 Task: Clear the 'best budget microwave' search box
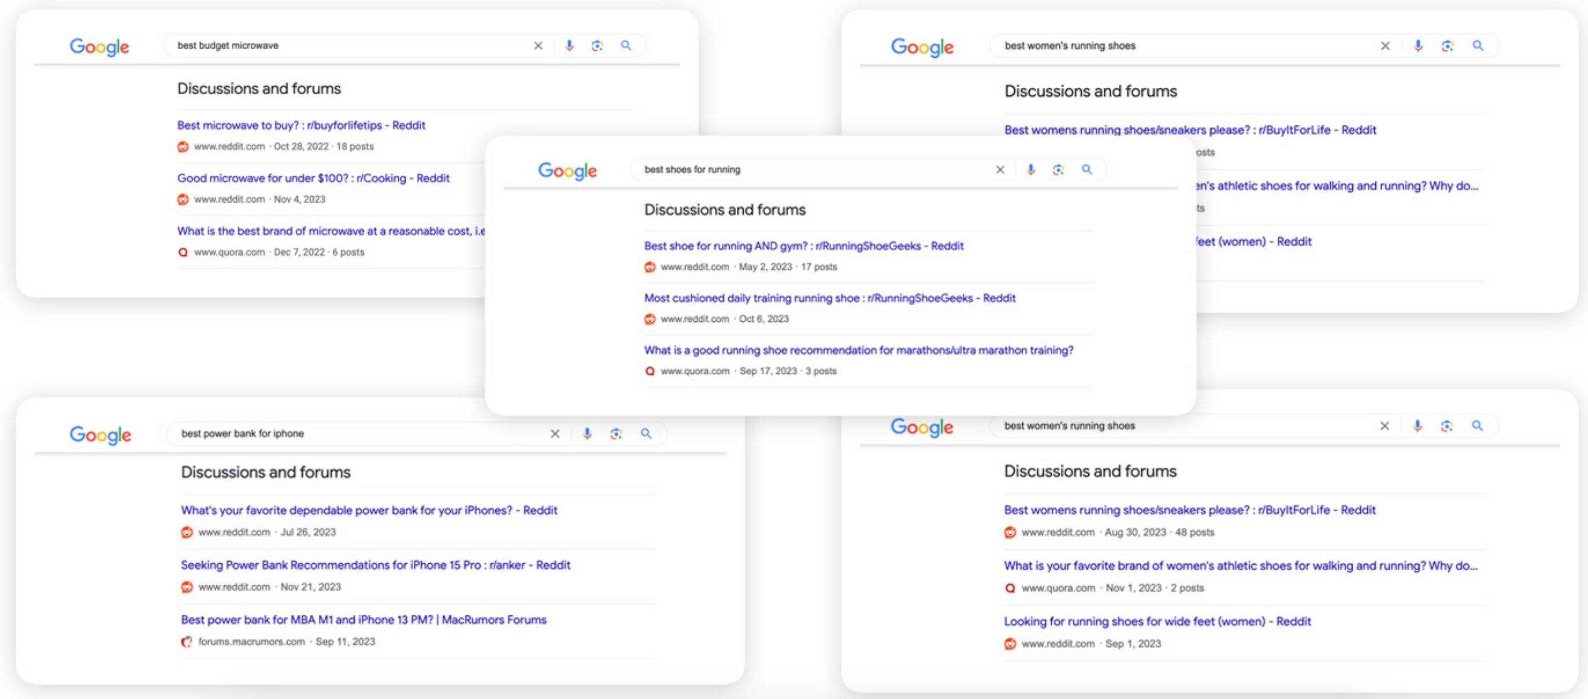point(538,46)
